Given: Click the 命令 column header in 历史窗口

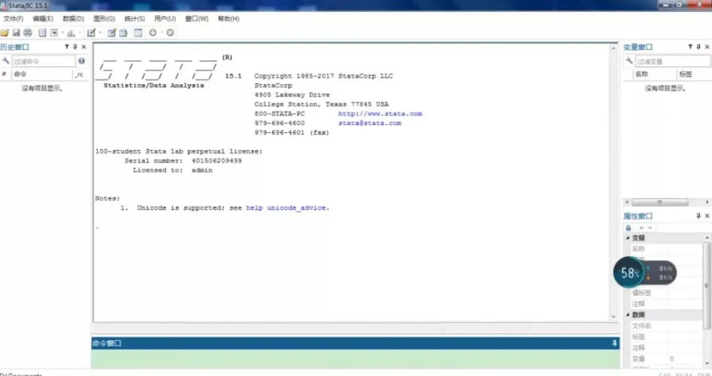Looking at the screenshot, I should (x=42, y=74).
